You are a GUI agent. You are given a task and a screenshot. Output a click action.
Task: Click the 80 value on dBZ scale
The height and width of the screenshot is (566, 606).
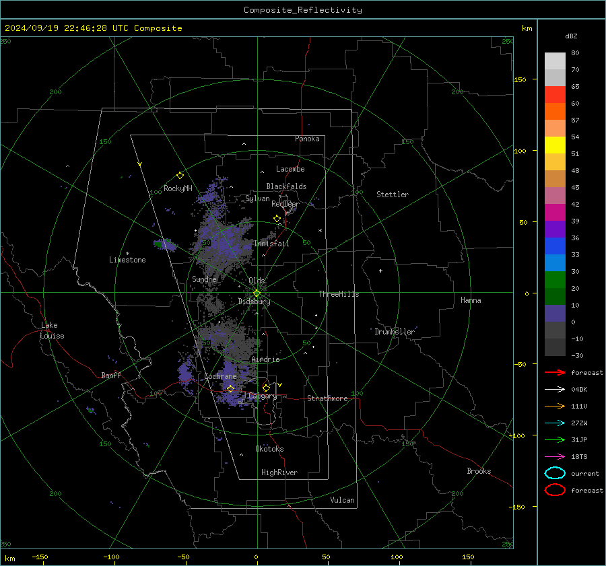coord(575,53)
